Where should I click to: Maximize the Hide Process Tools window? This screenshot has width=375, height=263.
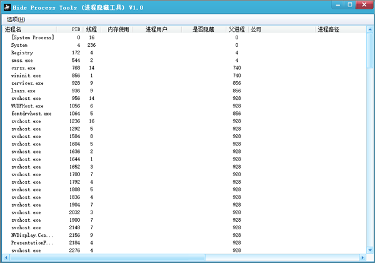pos(350,5)
